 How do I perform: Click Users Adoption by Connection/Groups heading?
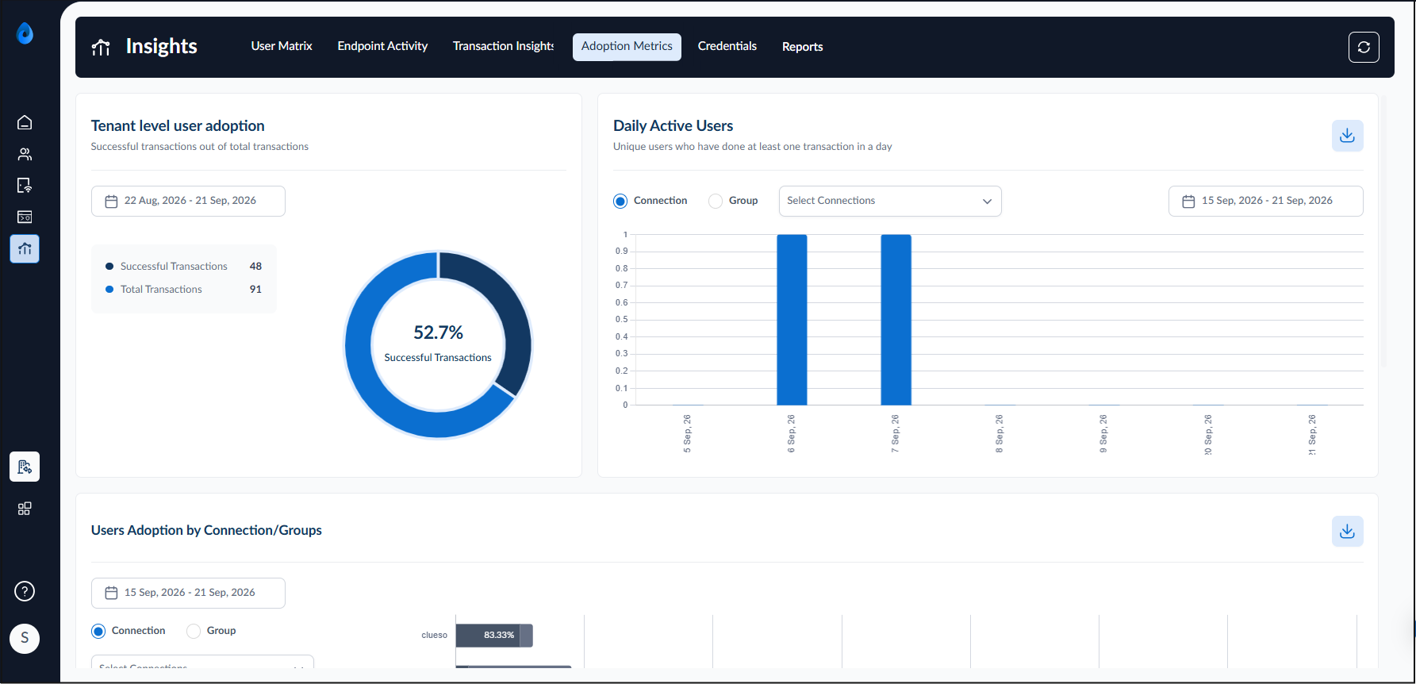tap(206, 530)
